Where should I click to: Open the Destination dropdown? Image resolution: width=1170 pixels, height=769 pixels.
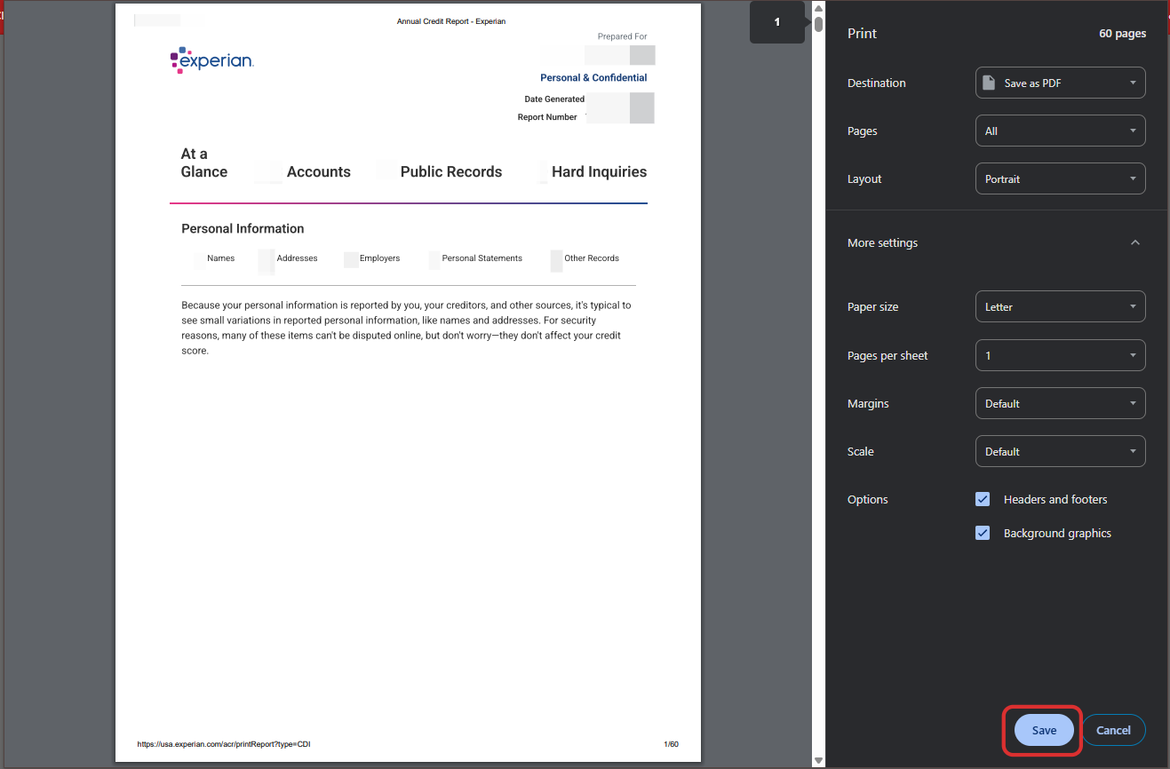[1060, 83]
